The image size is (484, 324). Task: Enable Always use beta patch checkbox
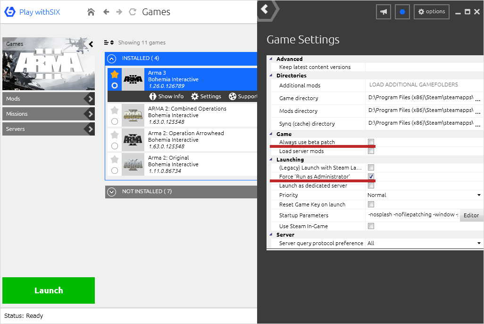[x=371, y=142]
